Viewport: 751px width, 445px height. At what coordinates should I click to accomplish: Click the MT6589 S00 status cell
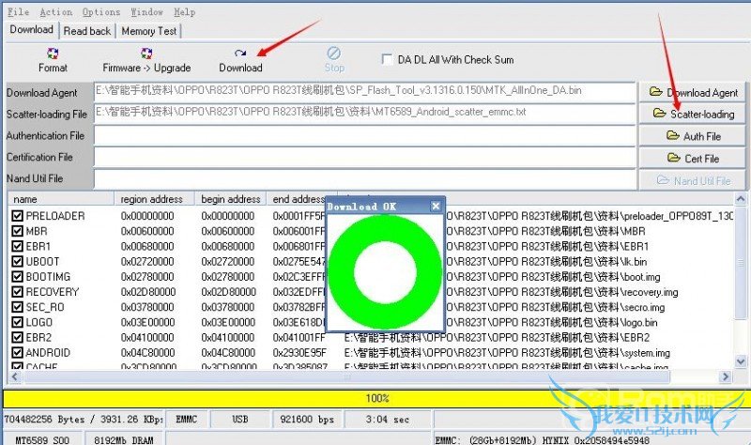pyautogui.click(x=42, y=439)
